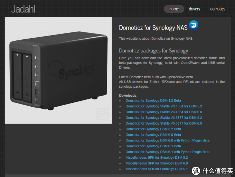Screen dimensions: 235x177
Task: Select Stable V3.5877 for DSM 6.0 download
Action: point(163,124)
